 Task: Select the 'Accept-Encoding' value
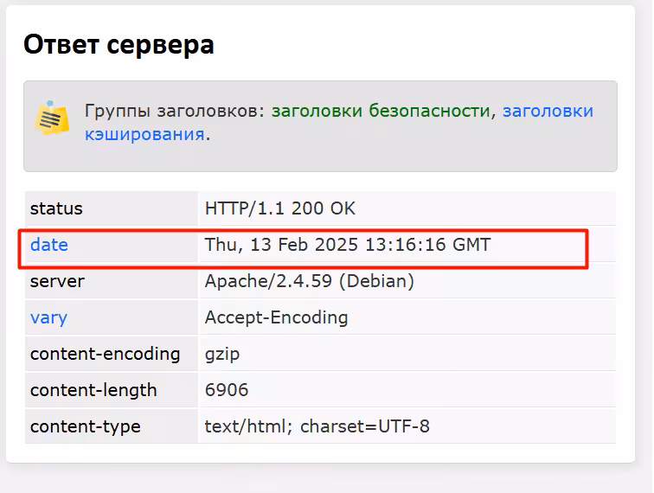[277, 317]
